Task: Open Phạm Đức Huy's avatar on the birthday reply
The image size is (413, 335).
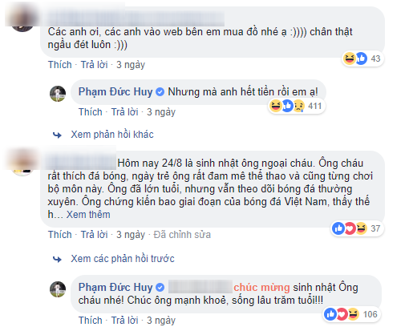Action: coord(58,289)
